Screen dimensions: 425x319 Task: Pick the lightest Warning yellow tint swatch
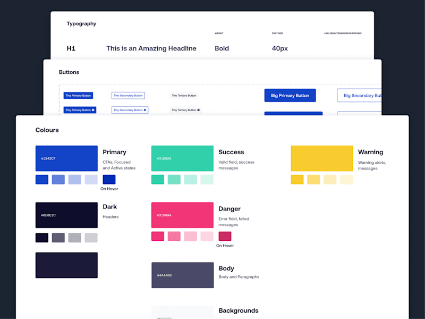[x=346, y=180]
